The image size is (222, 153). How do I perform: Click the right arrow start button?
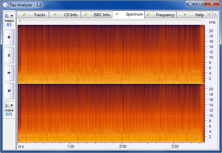tap(9, 73)
